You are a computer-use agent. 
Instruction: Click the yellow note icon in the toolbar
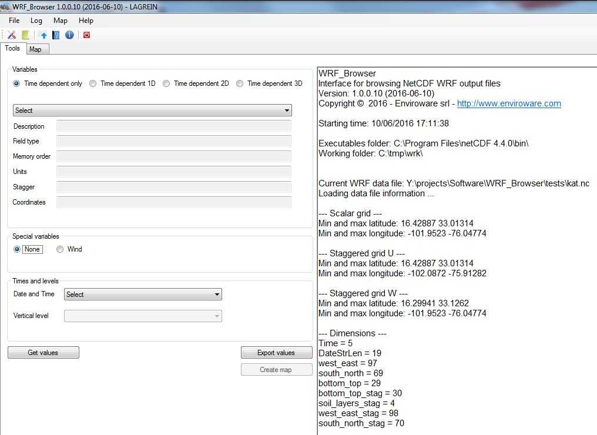(25, 35)
